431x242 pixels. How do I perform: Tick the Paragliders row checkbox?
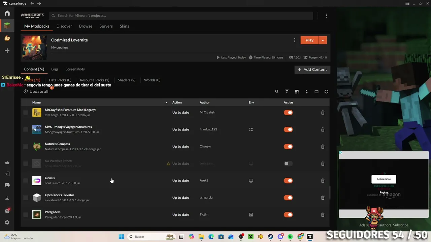[26, 215]
